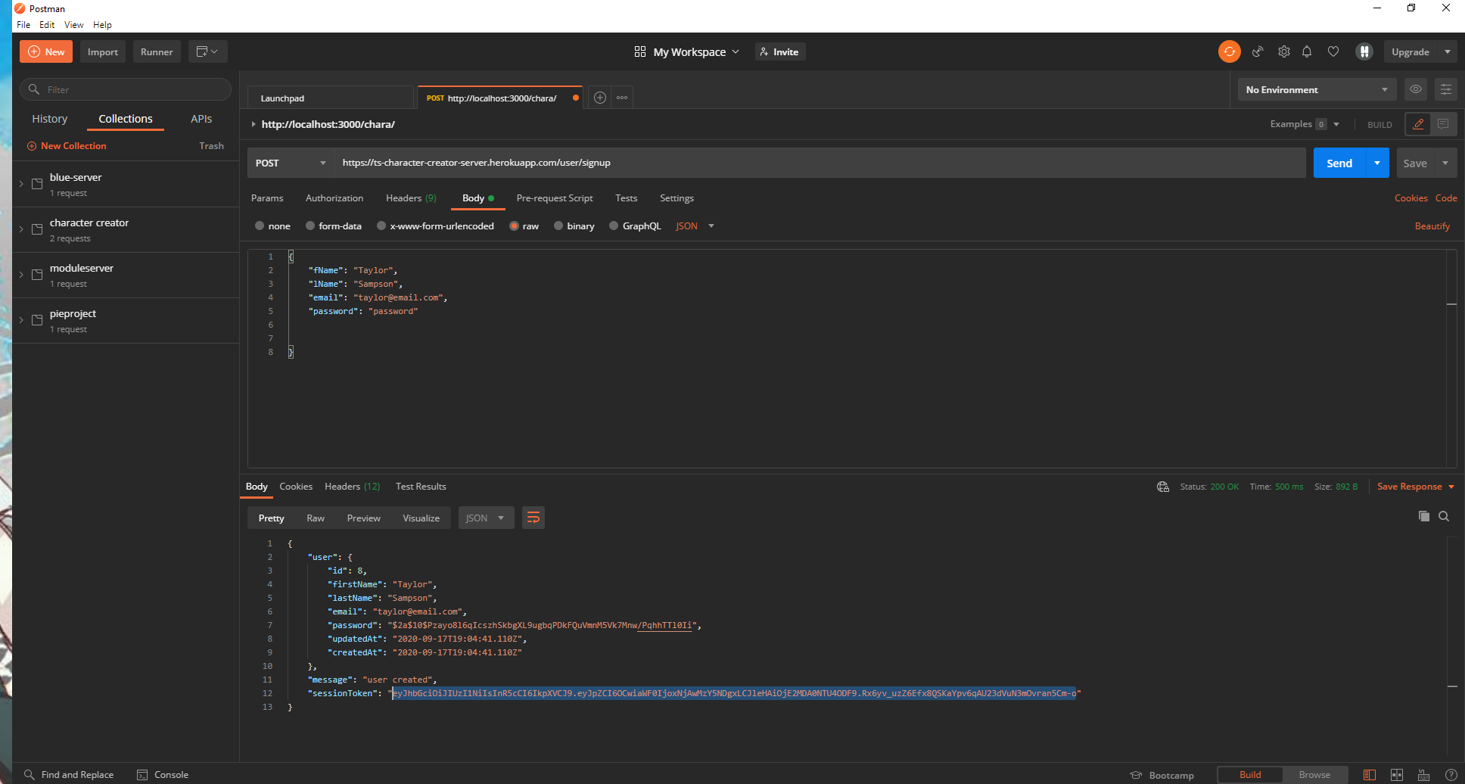Screen dimensions: 1465x784
Task: Click the Invite button
Action: [779, 51]
